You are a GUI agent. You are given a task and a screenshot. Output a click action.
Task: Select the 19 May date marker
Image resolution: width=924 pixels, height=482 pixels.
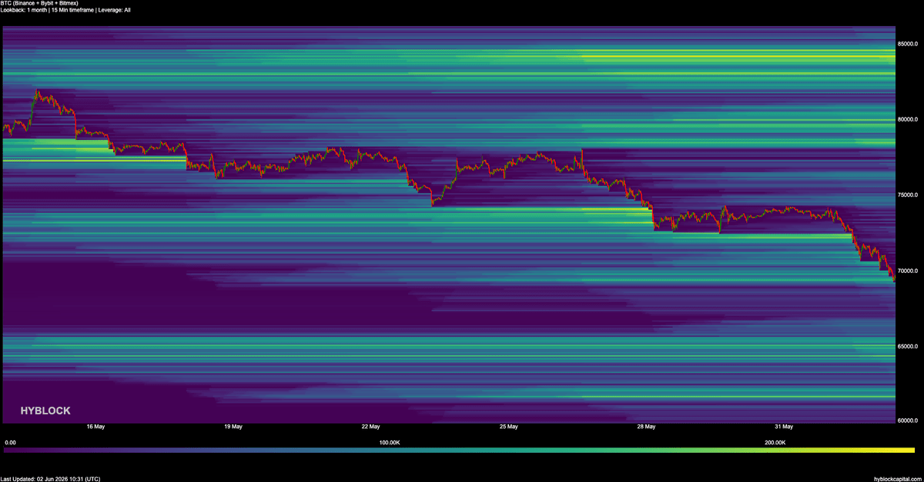pyautogui.click(x=233, y=426)
